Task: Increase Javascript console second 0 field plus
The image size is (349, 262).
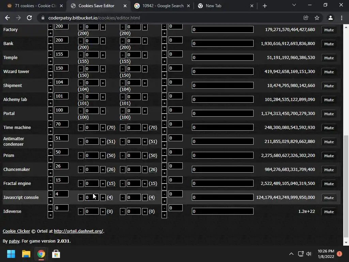Action: (145, 198)
